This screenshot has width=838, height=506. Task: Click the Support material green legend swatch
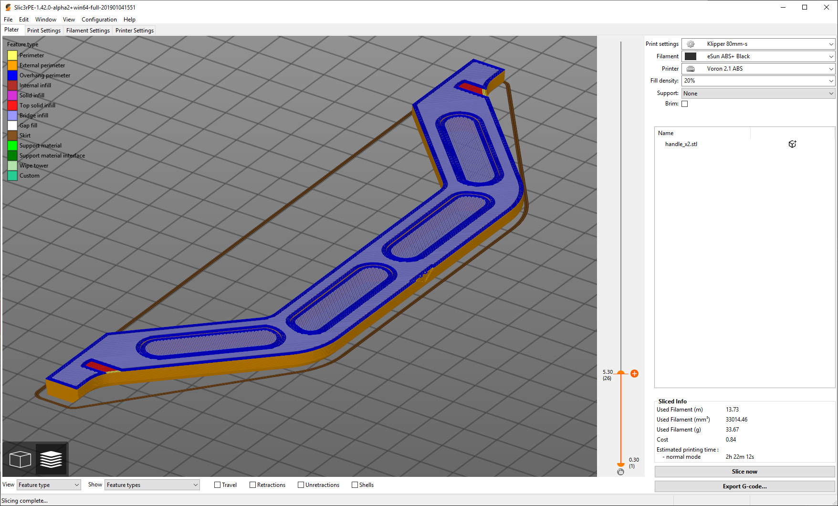[x=12, y=146]
